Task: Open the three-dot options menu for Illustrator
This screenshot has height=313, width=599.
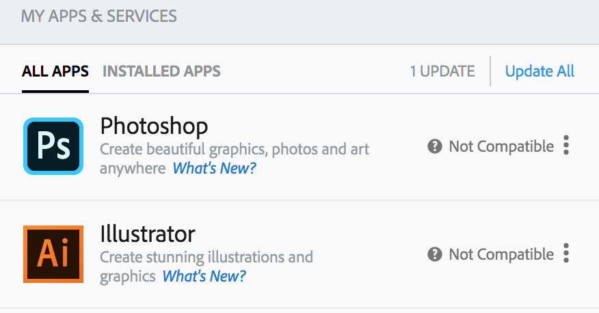Action: [565, 254]
